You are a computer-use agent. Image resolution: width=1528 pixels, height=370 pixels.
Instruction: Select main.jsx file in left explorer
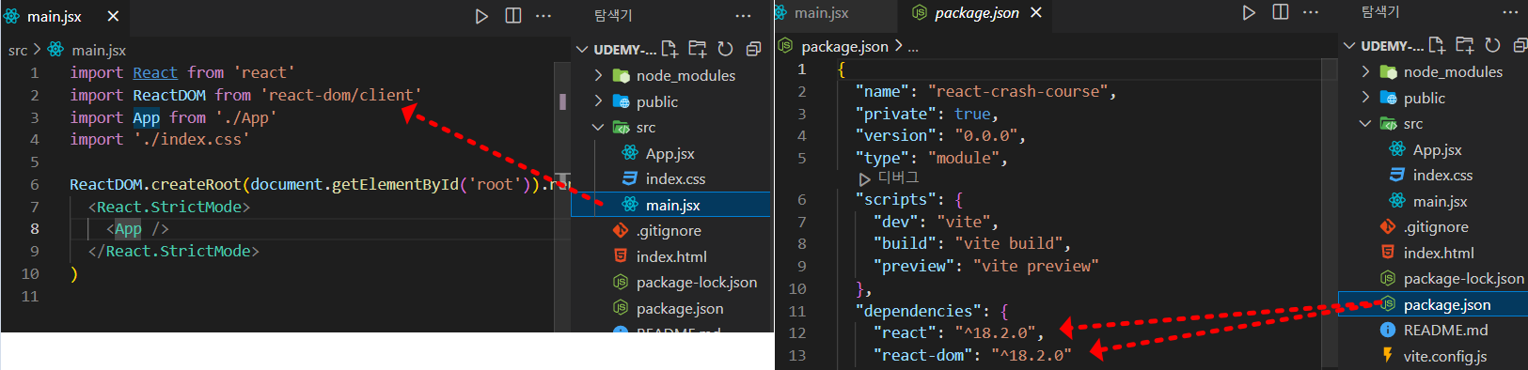(671, 205)
